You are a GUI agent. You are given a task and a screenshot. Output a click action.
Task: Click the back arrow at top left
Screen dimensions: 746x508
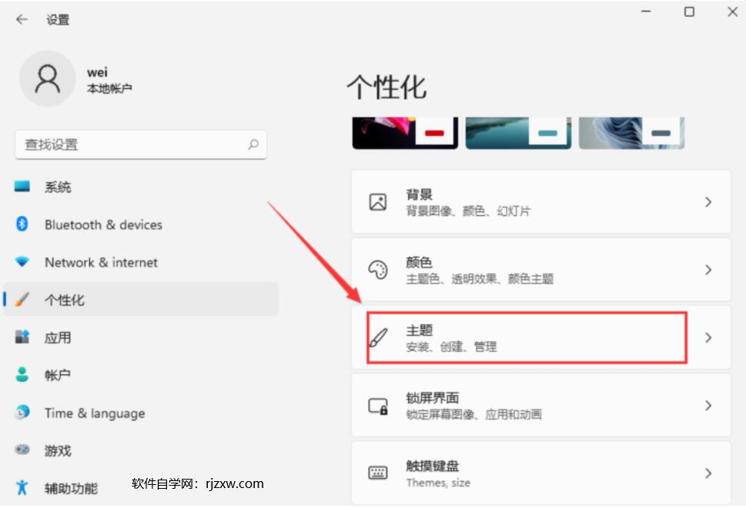(21, 19)
